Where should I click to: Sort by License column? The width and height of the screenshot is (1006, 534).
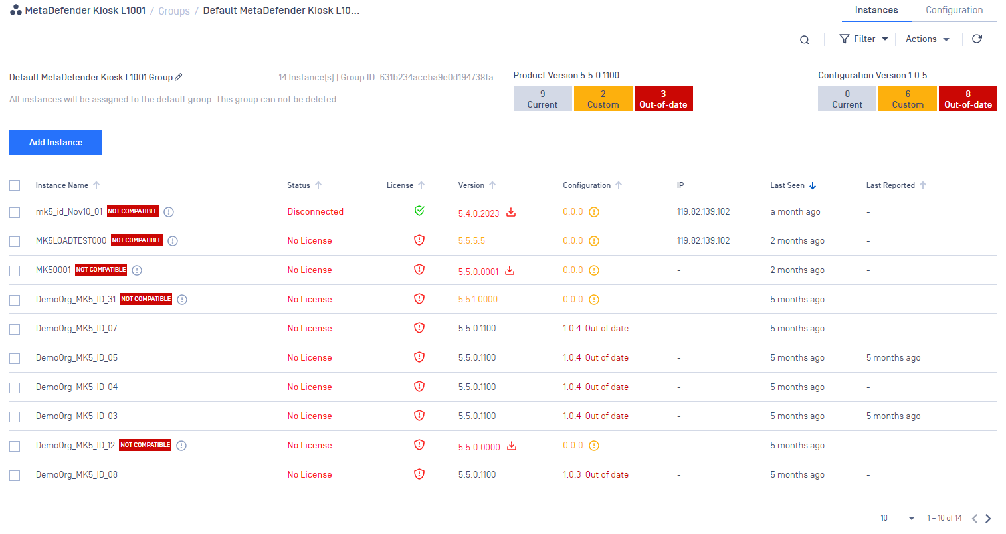(x=405, y=185)
